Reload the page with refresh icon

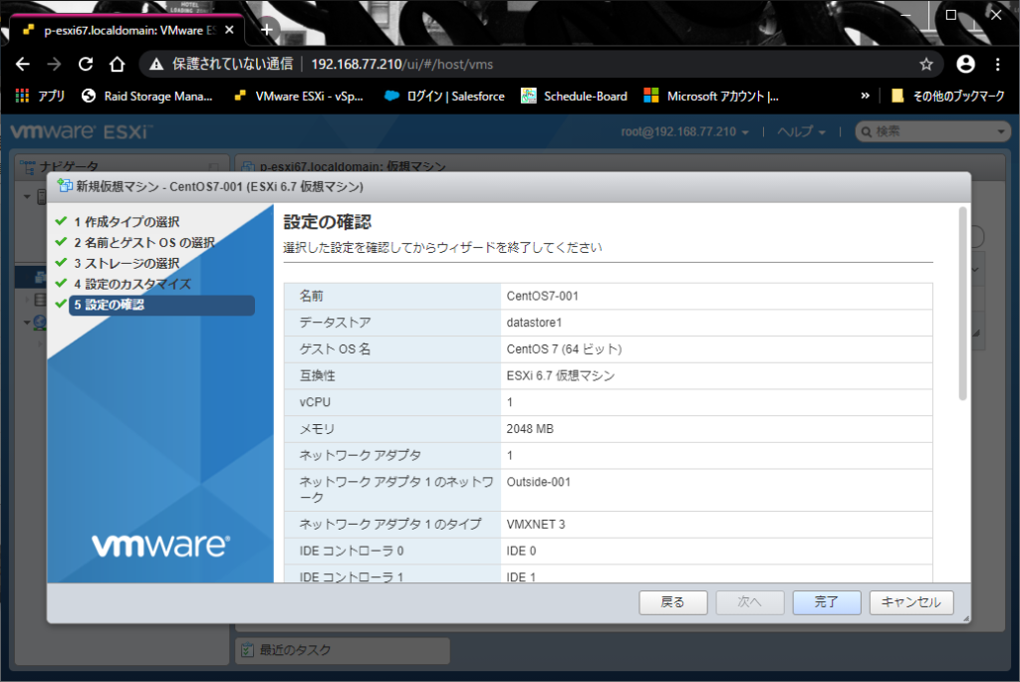coord(86,64)
